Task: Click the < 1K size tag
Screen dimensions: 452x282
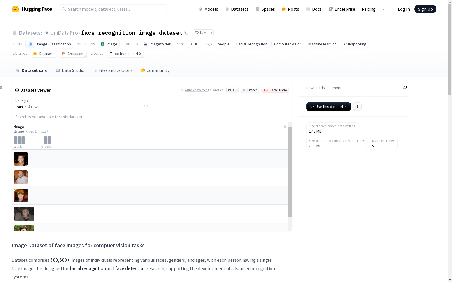Action: click(194, 44)
